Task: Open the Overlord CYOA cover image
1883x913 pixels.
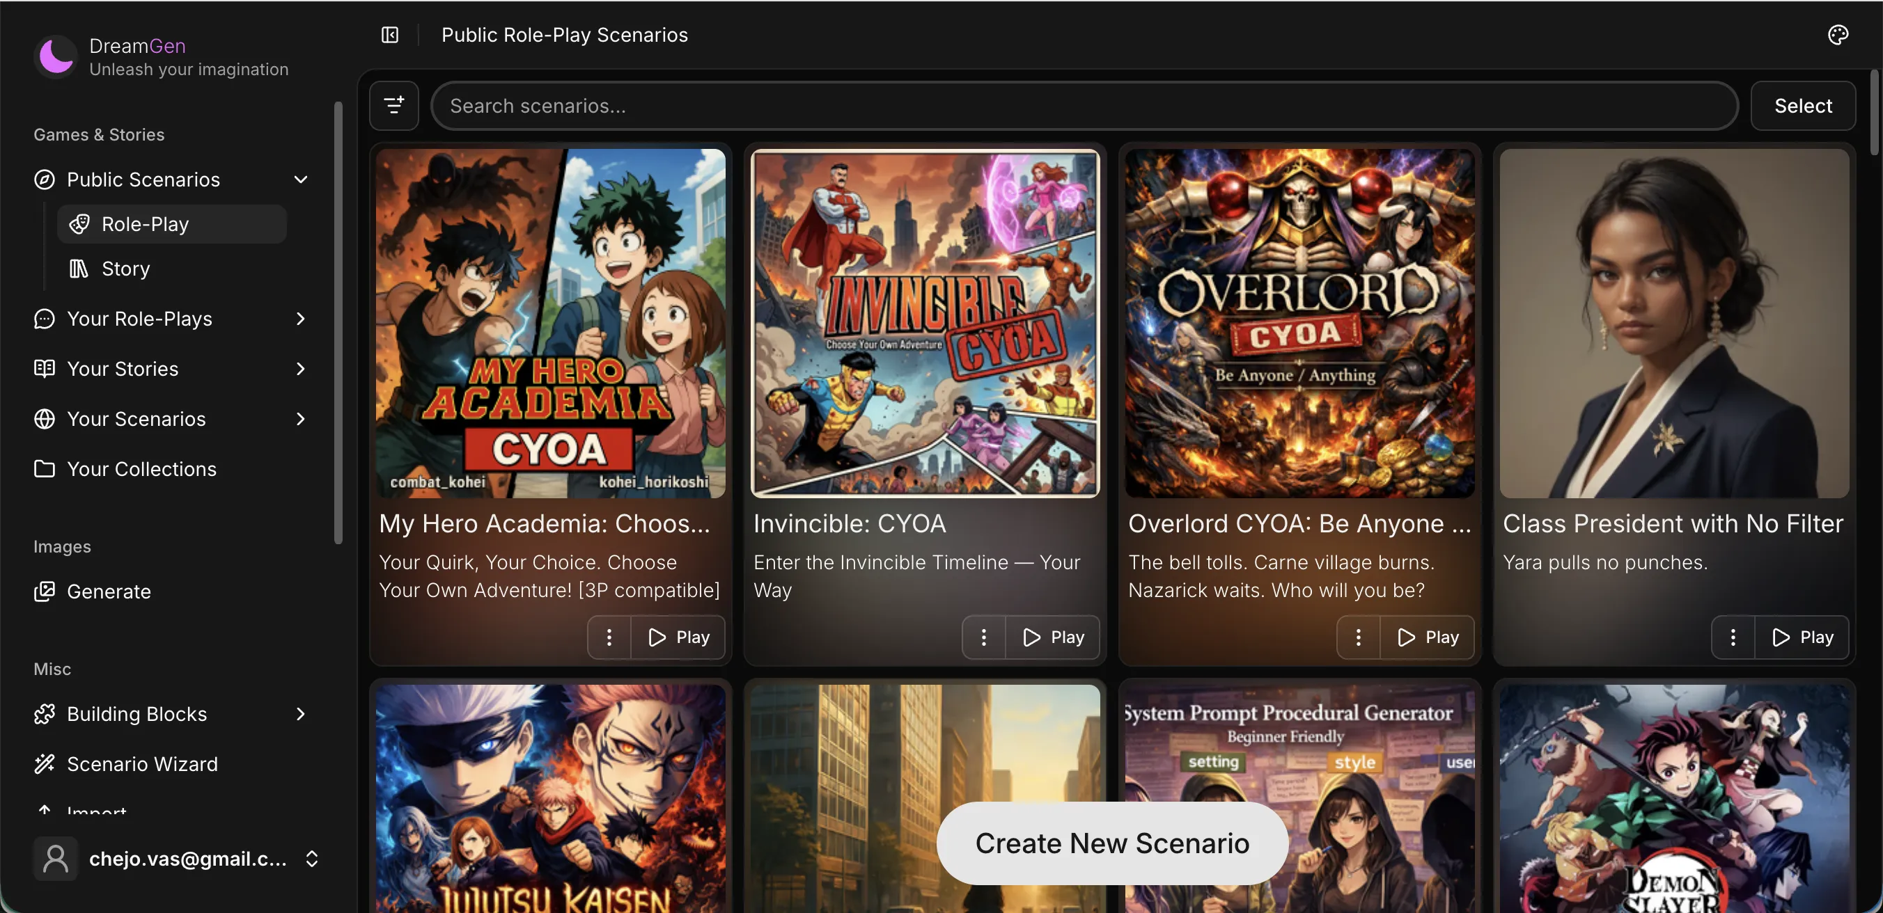Action: click(1300, 324)
